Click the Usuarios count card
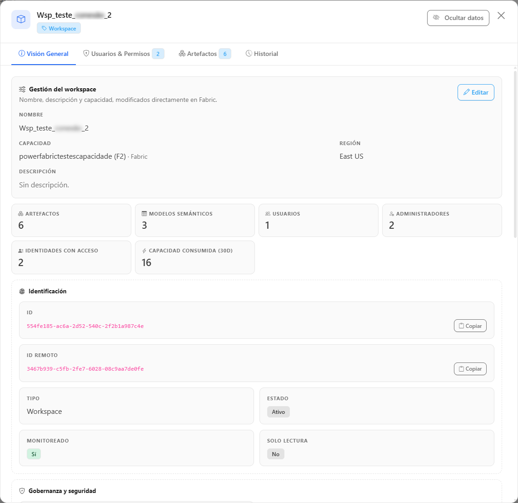This screenshot has width=518, height=503. (319, 220)
